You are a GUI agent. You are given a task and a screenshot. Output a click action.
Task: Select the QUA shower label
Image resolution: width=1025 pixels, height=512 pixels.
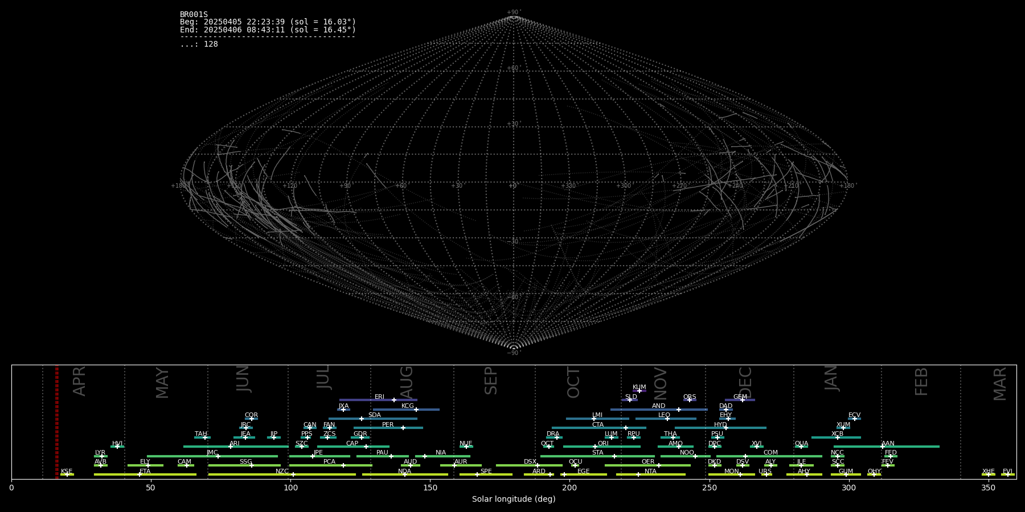(801, 444)
